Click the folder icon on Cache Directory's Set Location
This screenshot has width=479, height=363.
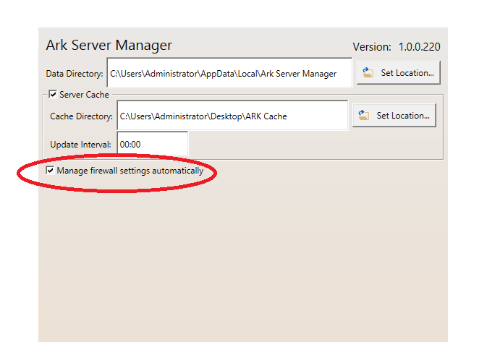[363, 116]
